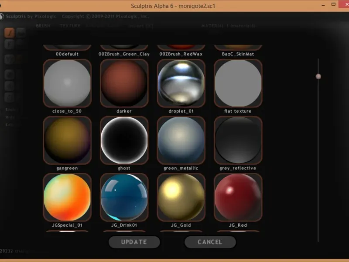Select the JG_Drink01 blue material
Screen dimensions: 349x262
point(124,197)
